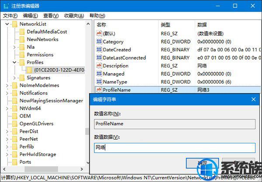Expand the Notifications node
The height and width of the screenshot is (182, 262).
(x=7, y=93)
